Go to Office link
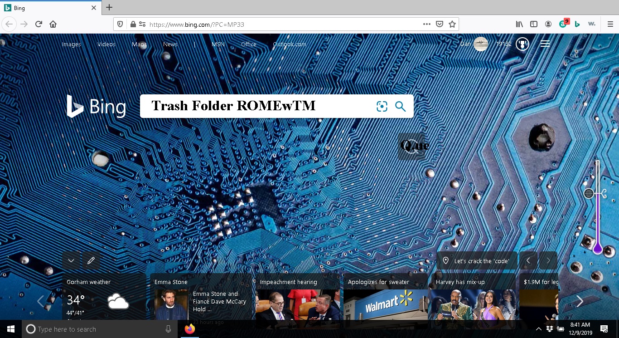The height and width of the screenshot is (338, 619). [x=249, y=44]
